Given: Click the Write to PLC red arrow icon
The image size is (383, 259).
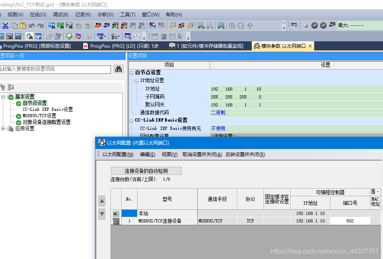Looking at the screenshot, I should [x=98, y=25].
